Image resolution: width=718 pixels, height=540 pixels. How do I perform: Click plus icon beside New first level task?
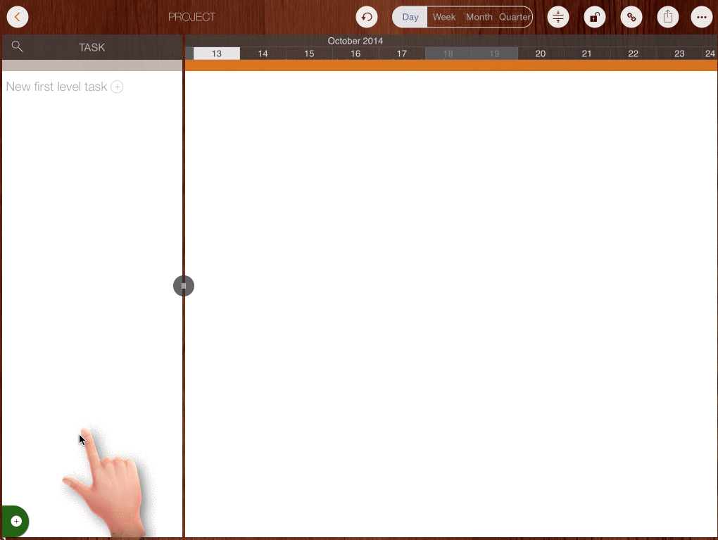118,87
